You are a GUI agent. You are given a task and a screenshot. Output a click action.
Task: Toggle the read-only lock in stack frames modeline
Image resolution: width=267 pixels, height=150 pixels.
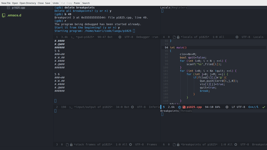71,144
